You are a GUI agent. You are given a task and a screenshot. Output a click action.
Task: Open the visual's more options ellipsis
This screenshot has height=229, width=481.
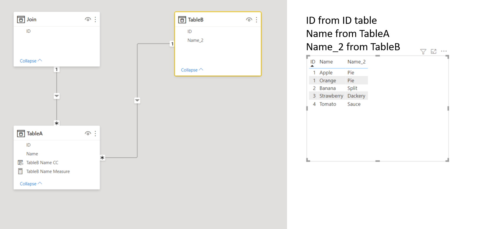pyautogui.click(x=444, y=51)
